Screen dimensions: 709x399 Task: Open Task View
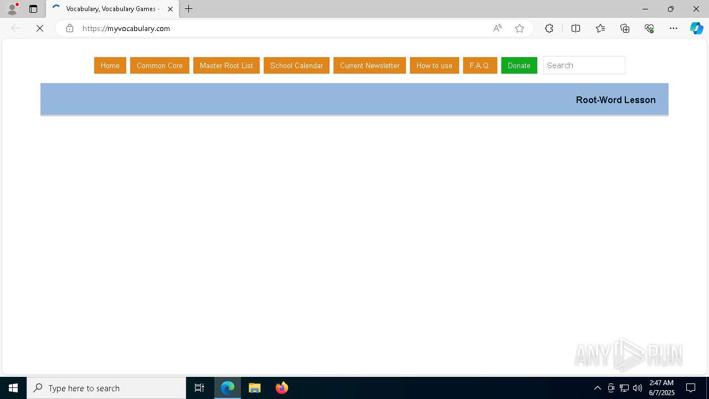click(x=199, y=388)
